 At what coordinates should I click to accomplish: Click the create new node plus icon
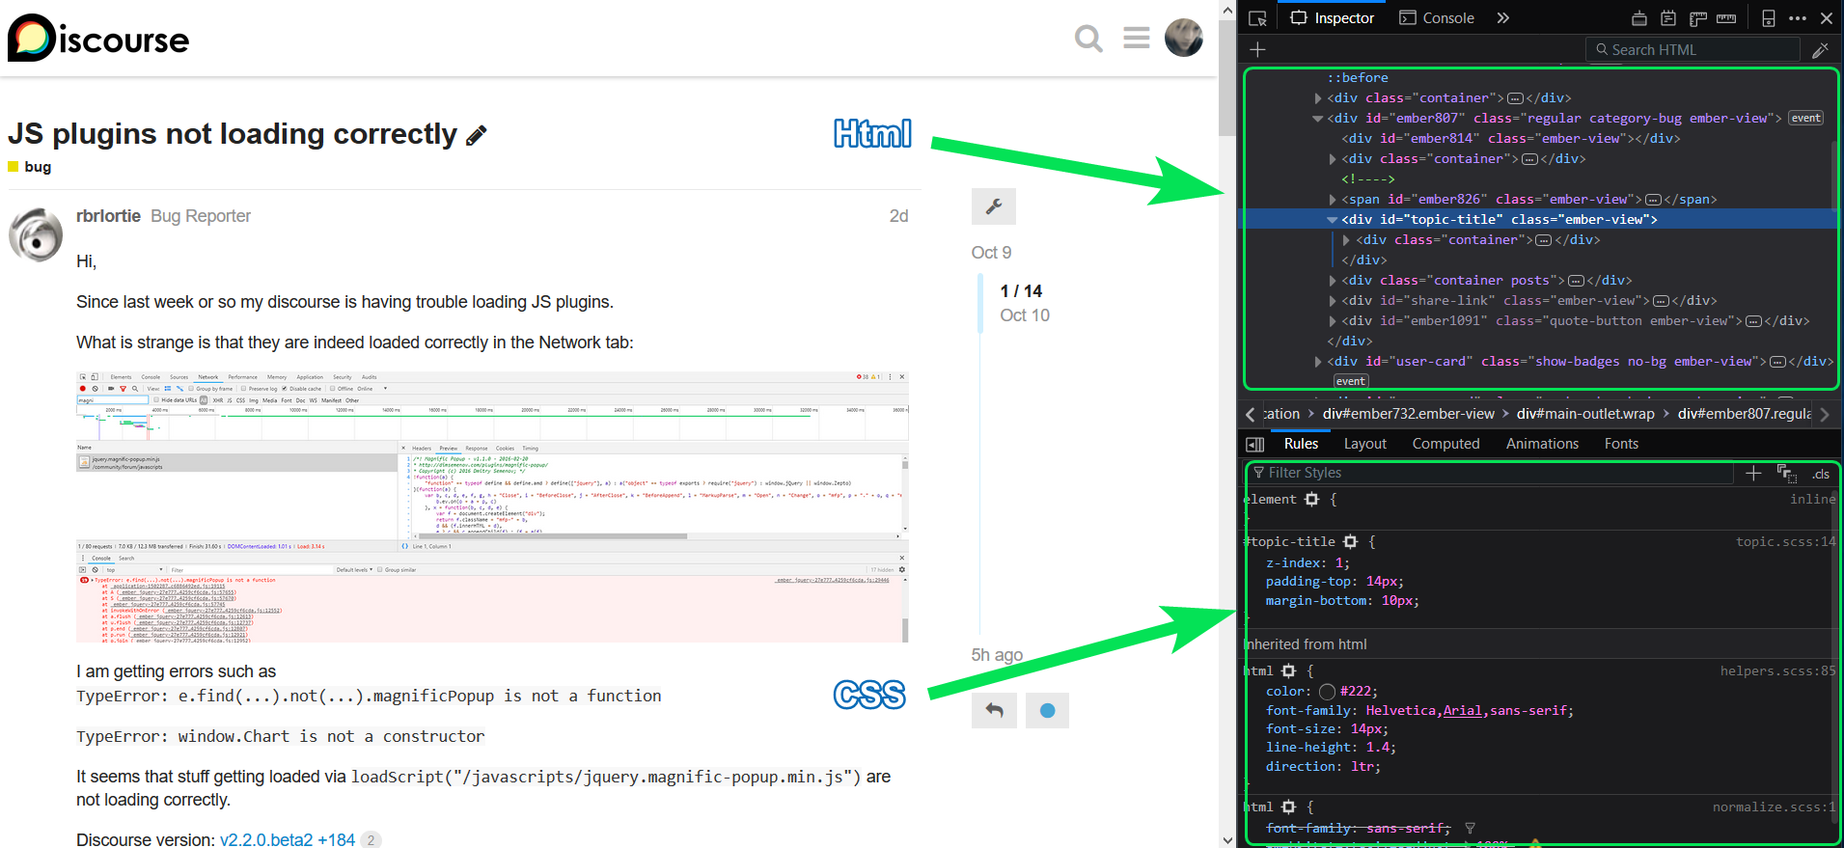click(x=1257, y=50)
